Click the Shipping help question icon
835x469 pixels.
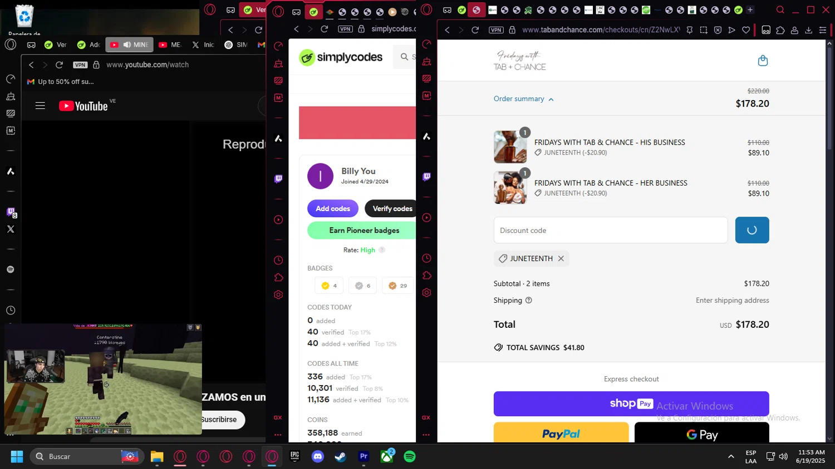529,300
